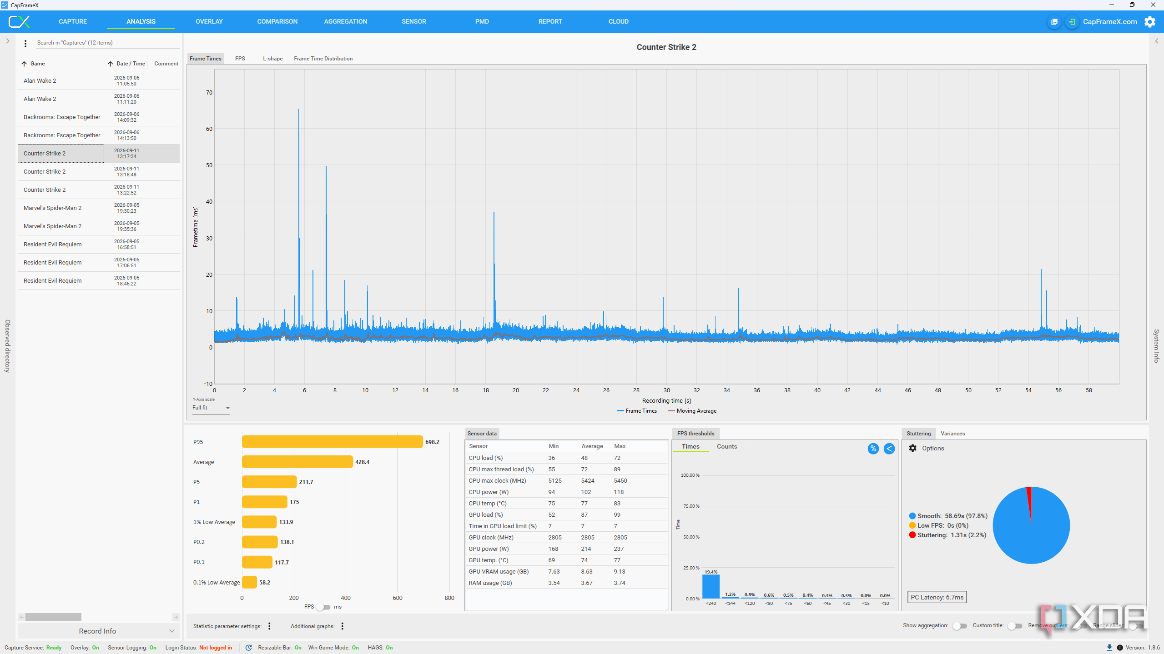Toggle Custom title switch
This screenshot has width=1164, height=654.
pyautogui.click(x=1014, y=626)
